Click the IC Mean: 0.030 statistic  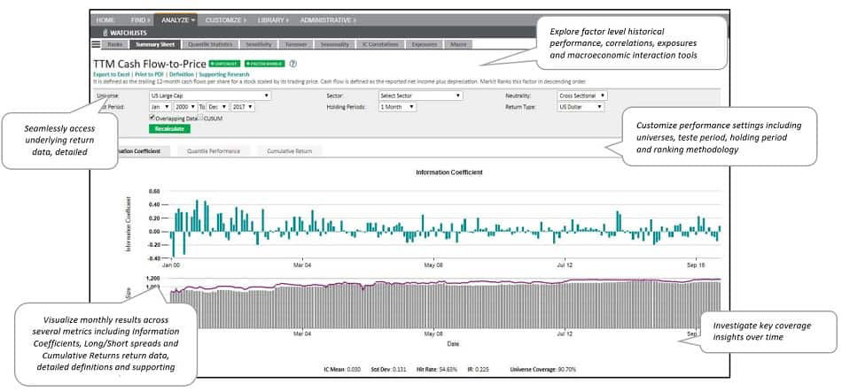(x=342, y=370)
